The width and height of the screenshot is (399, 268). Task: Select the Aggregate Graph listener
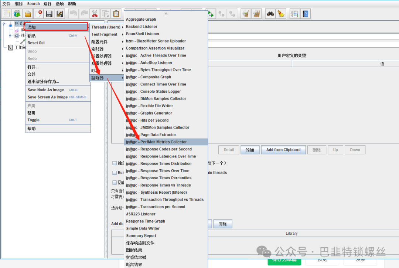(x=166, y=19)
